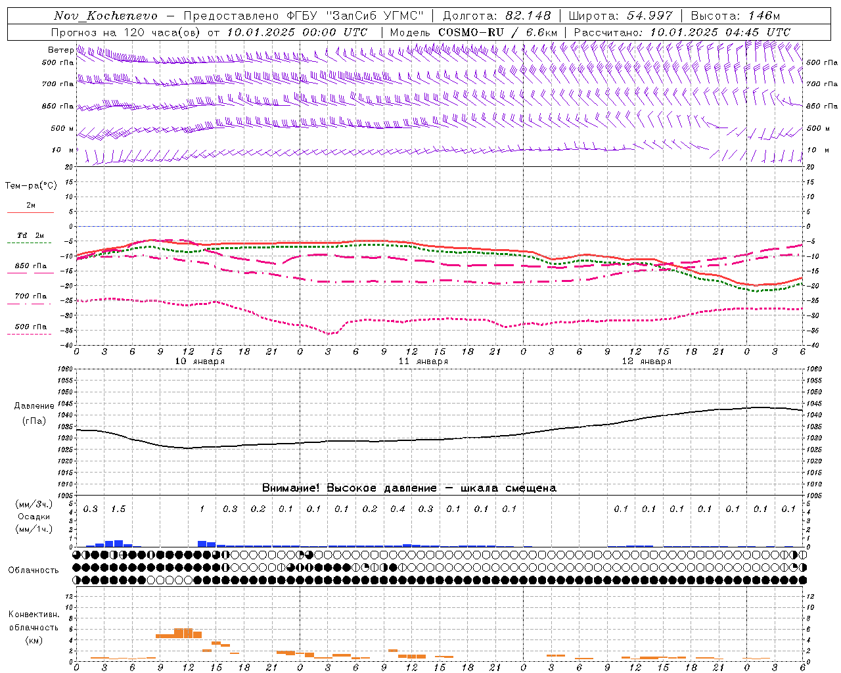Select the left 700 гПа wind level label
The width and height of the screenshot is (841, 673).
coord(58,84)
